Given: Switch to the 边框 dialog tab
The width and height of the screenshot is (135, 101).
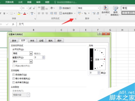Looking at the screenshot, I should 41,41.
